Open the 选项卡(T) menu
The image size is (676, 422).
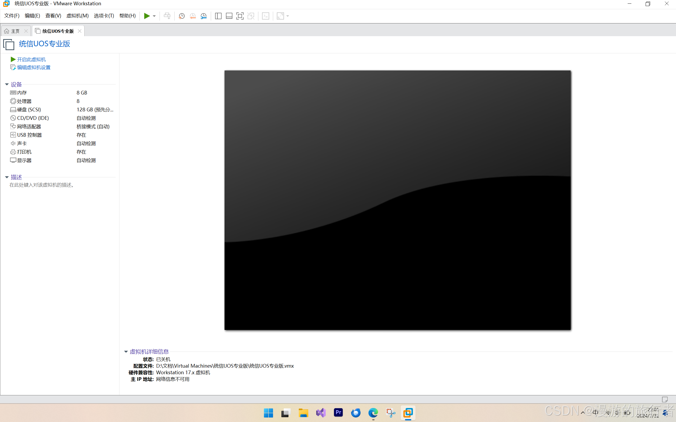[104, 16]
